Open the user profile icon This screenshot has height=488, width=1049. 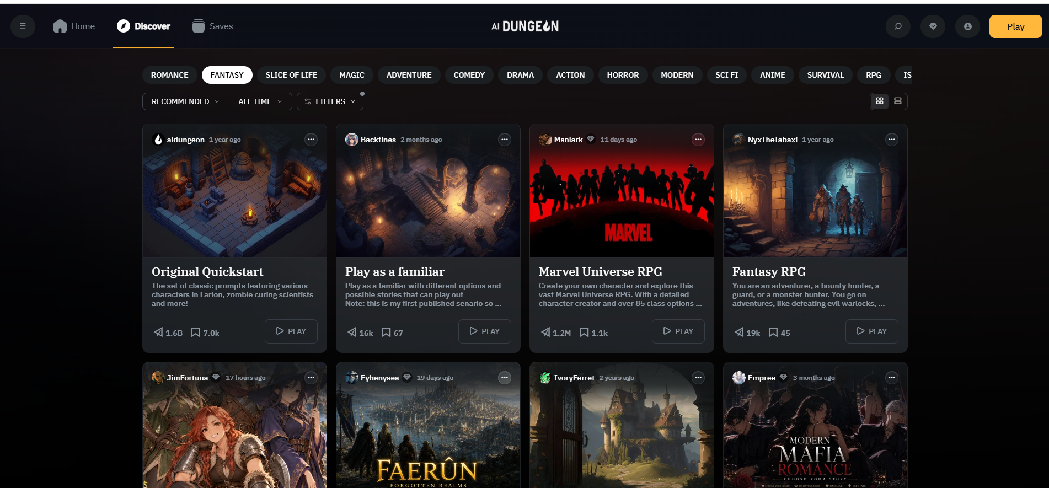967,26
